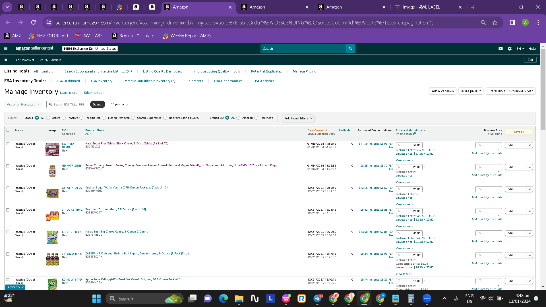Click the pricing status info icon
The height and width of the screenshot is (307, 546).
[x=415, y=133]
